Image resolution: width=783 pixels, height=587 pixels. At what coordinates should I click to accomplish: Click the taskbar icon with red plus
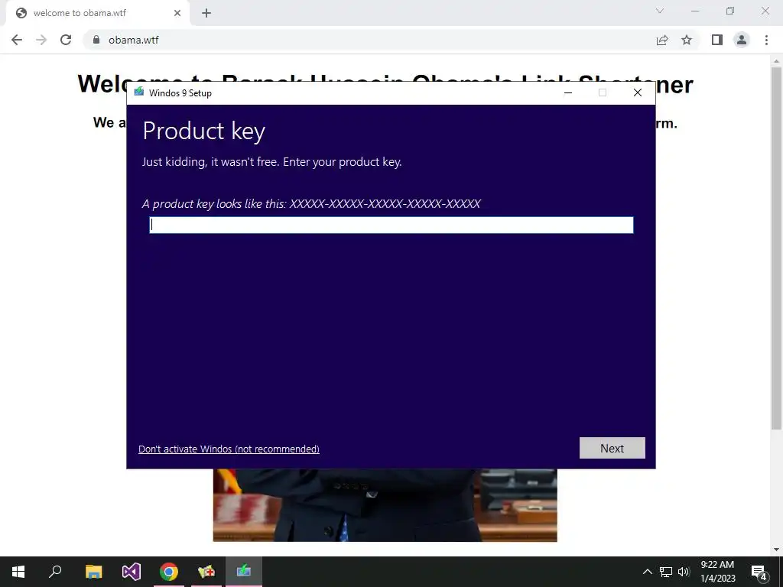click(206, 572)
